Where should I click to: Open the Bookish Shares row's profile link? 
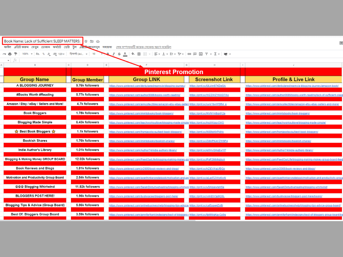pyautogui.click(x=278, y=141)
